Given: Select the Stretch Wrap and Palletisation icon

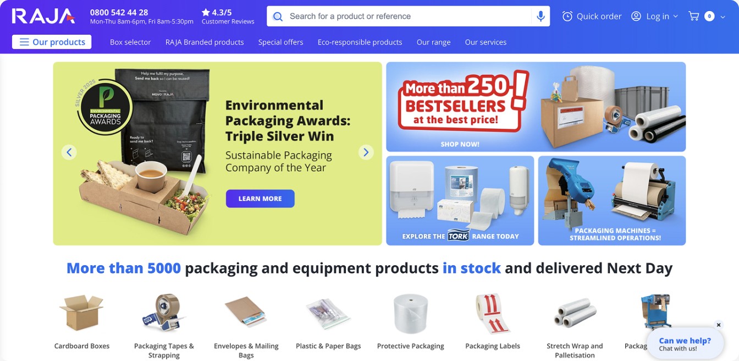Looking at the screenshot, I should [575, 314].
